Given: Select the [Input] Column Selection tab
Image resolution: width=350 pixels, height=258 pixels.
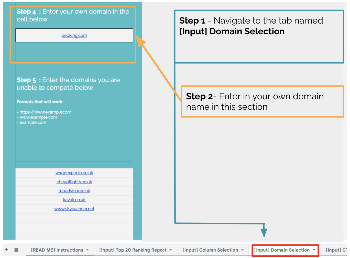Looking at the screenshot, I should point(210,250).
